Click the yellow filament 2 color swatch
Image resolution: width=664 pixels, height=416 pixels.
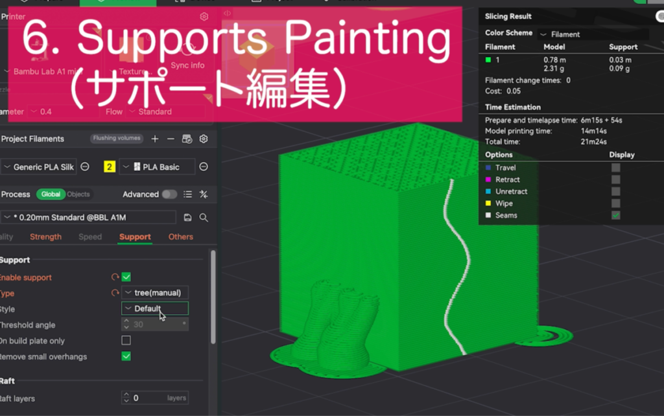(x=110, y=167)
